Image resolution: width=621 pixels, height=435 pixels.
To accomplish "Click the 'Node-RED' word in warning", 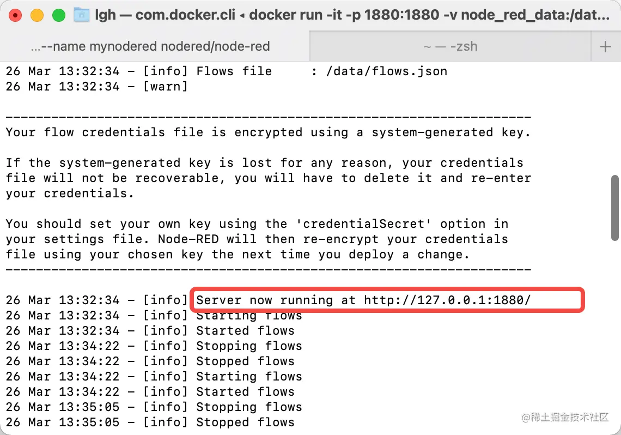I will click(x=188, y=239).
